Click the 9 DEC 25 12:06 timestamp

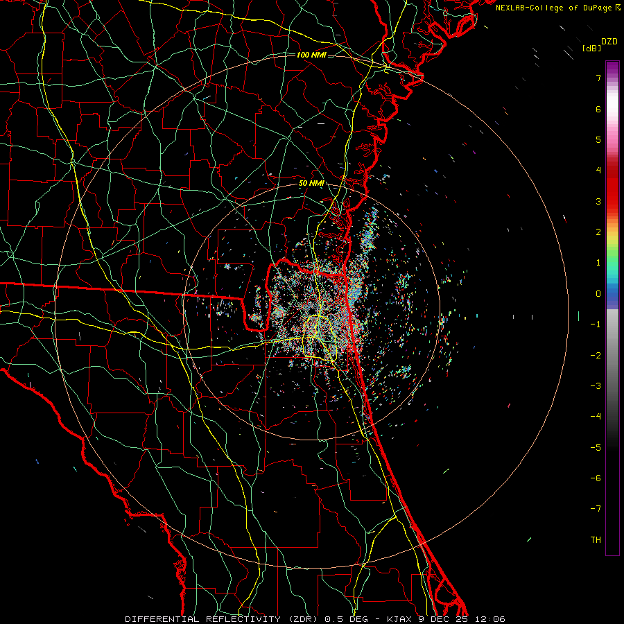pos(462,619)
